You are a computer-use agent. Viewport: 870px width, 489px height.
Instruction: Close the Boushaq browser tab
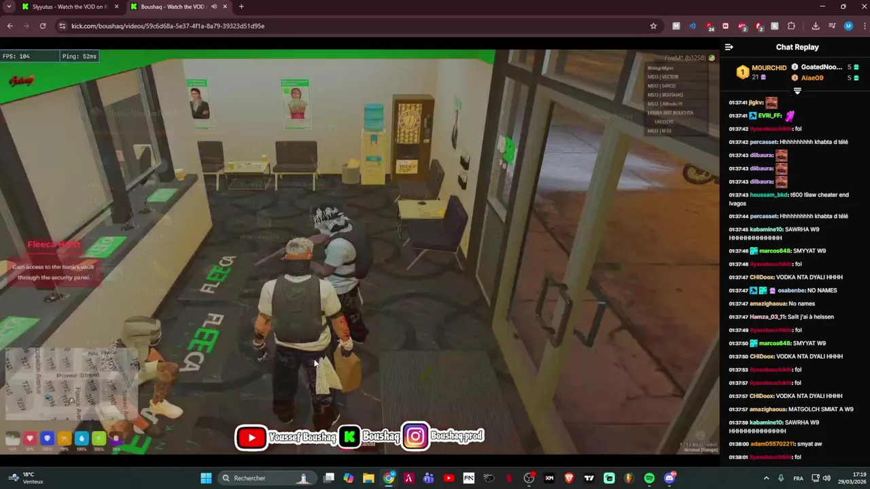[225, 7]
